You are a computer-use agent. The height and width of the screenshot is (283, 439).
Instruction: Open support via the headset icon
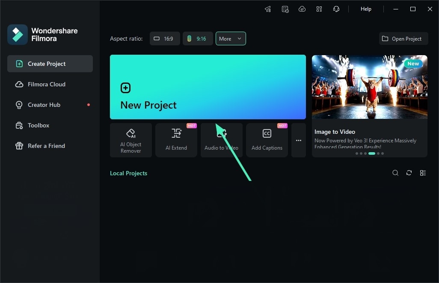click(x=336, y=9)
